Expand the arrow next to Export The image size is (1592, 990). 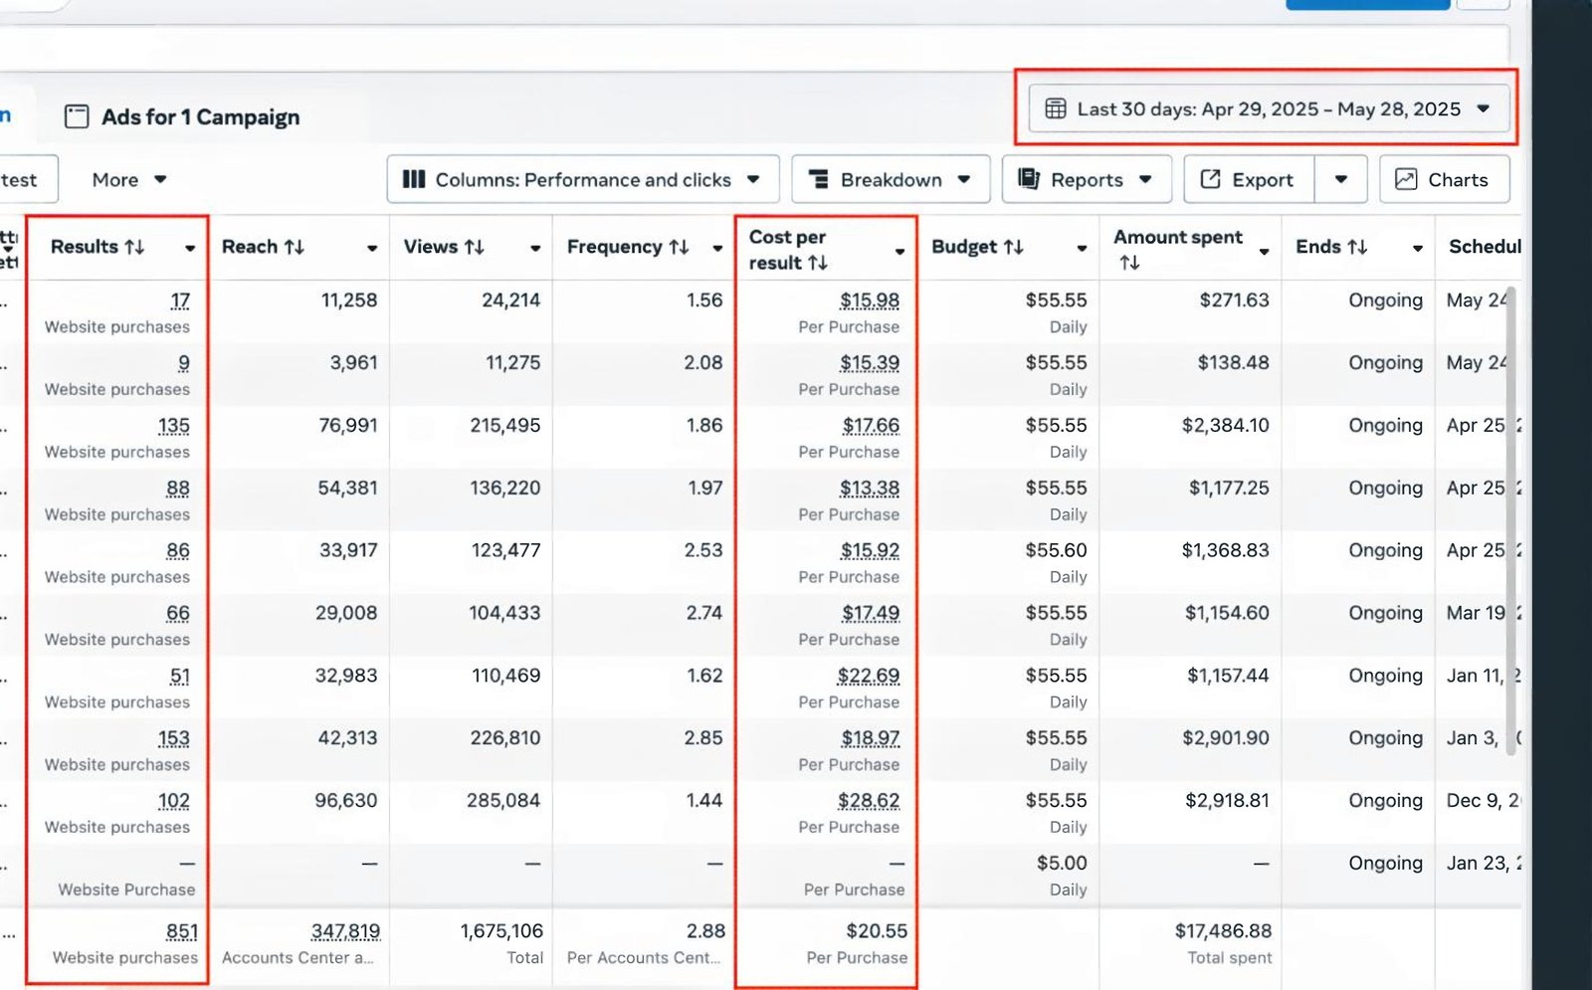[x=1340, y=180]
